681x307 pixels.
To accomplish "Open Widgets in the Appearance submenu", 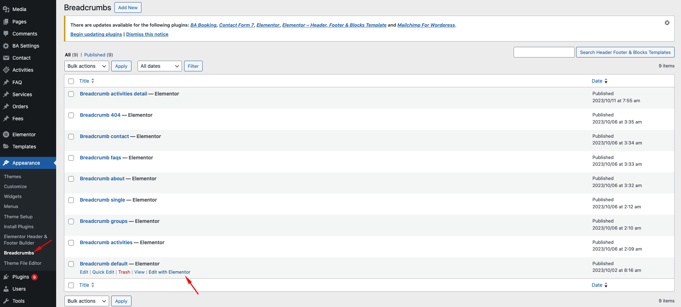I will pyautogui.click(x=13, y=196).
